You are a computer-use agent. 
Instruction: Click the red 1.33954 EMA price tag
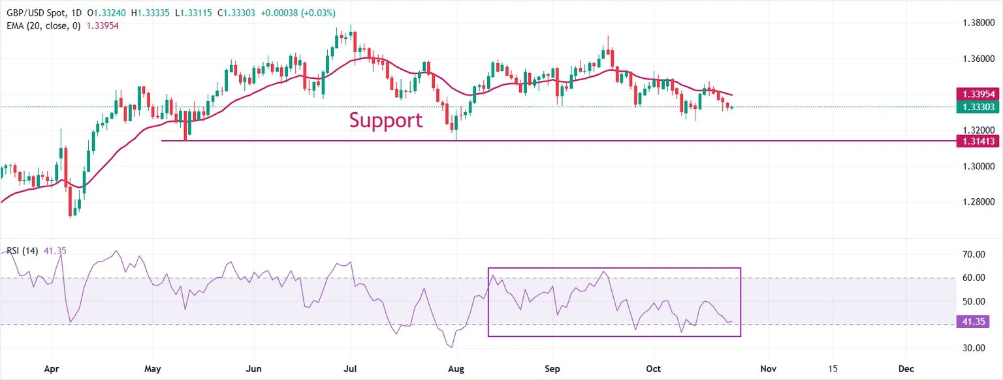[x=977, y=95]
